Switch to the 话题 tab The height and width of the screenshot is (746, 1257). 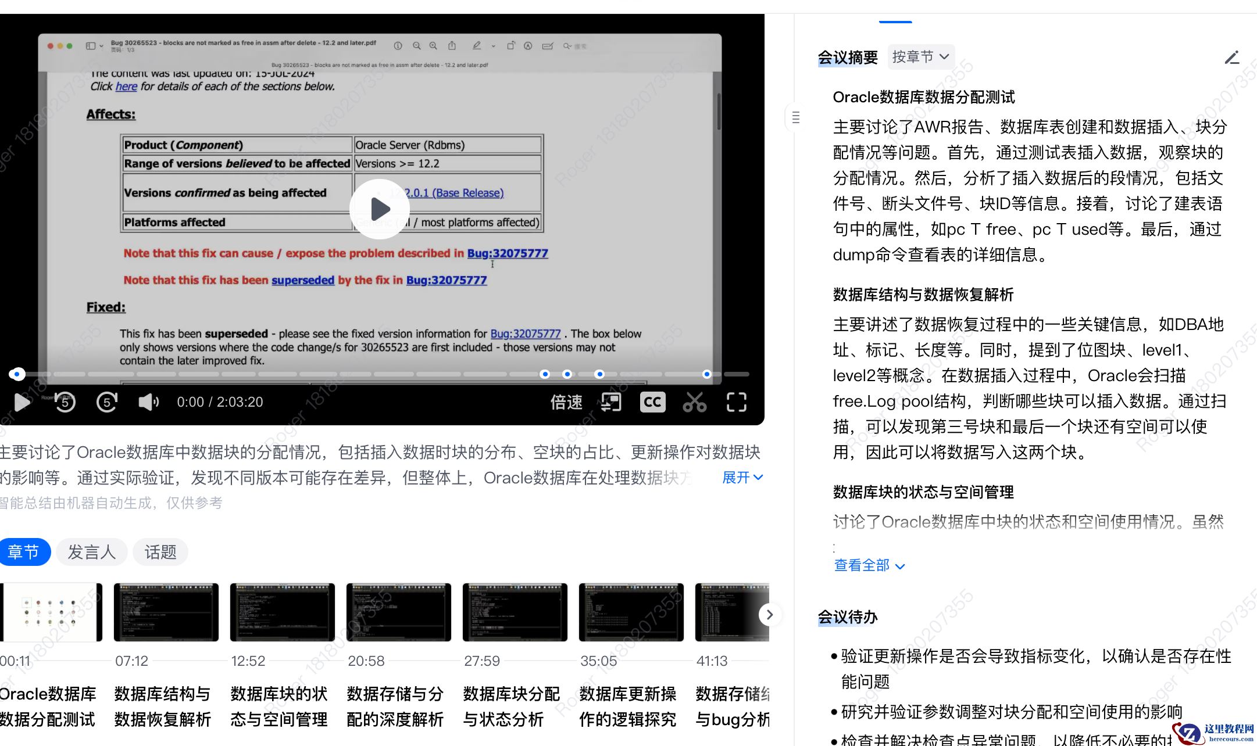pyautogui.click(x=160, y=552)
